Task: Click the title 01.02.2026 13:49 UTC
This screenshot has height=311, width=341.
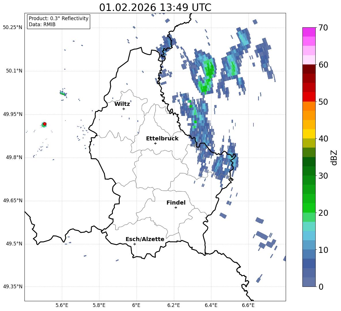Action: click(155, 7)
